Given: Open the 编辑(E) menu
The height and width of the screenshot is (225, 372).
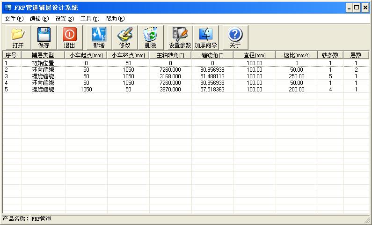Looking at the screenshot, I should pos(39,19).
